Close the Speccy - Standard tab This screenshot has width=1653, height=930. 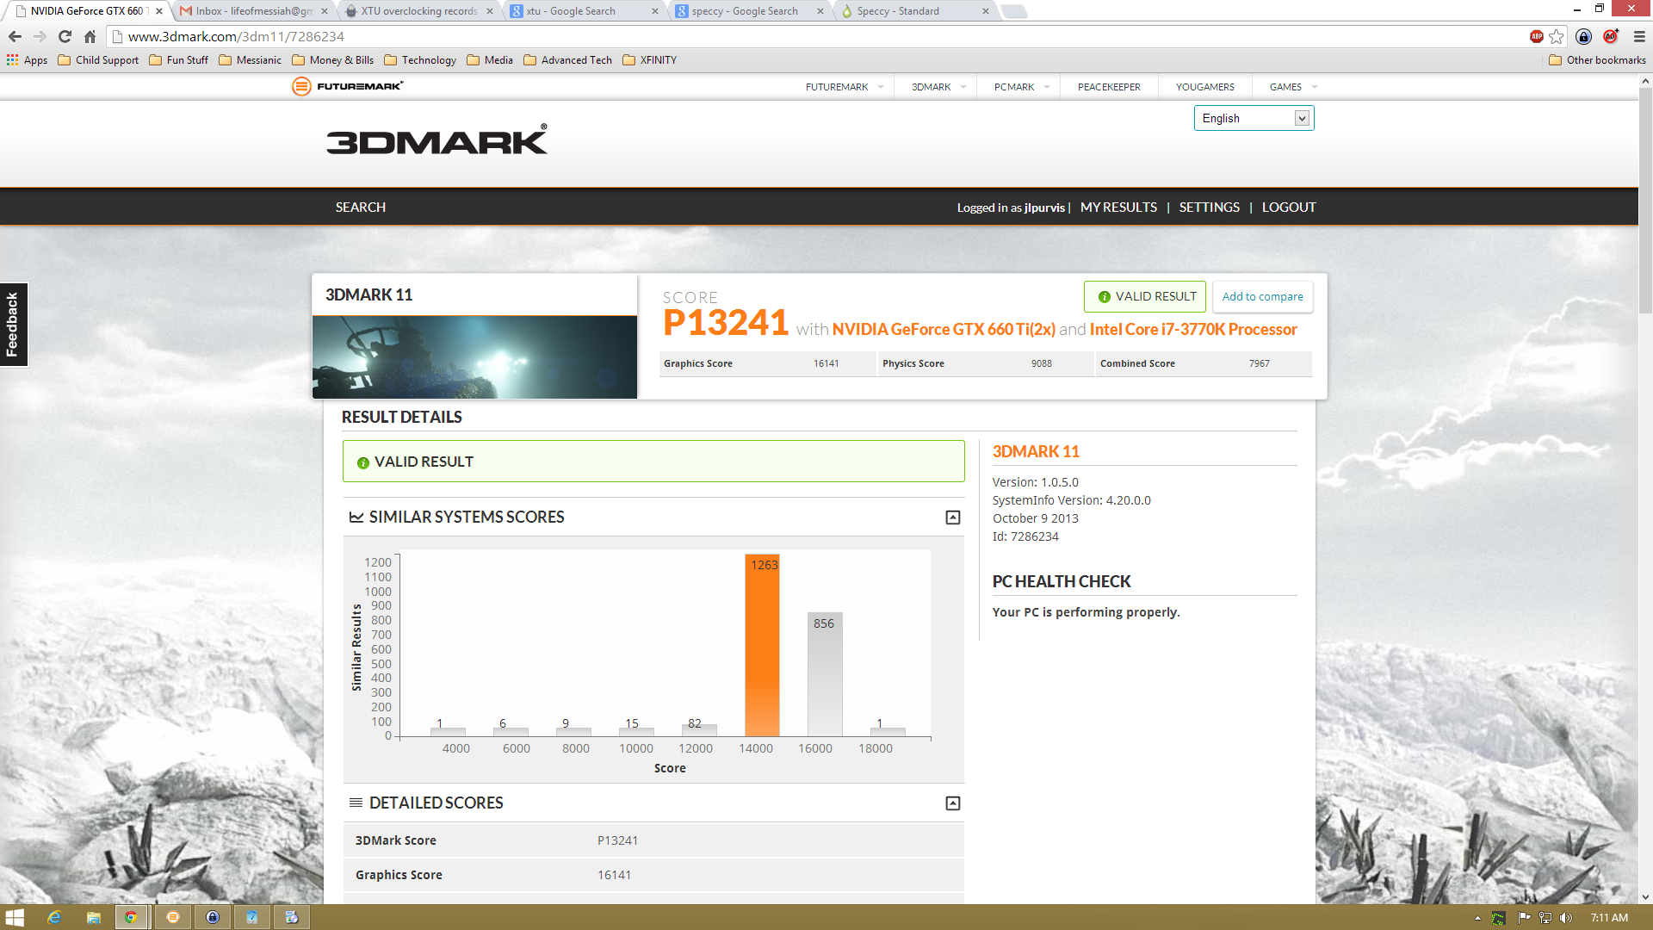click(x=986, y=11)
